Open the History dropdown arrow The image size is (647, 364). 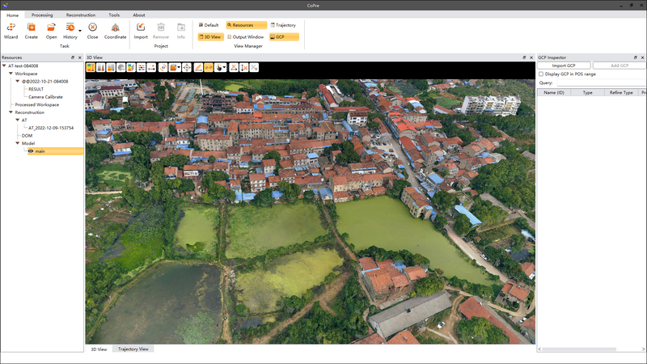(79, 31)
